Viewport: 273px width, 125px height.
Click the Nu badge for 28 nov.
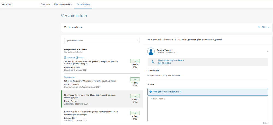pyautogui.click(x=135, y=61)
